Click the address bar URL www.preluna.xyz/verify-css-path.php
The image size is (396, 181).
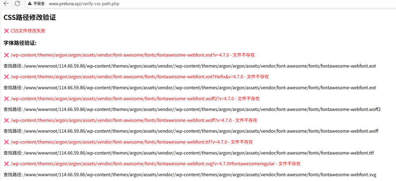click(84, 3)
